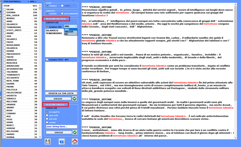241x147 pixels.
Task: Select the PAROLE radio button
Action: 47,6
